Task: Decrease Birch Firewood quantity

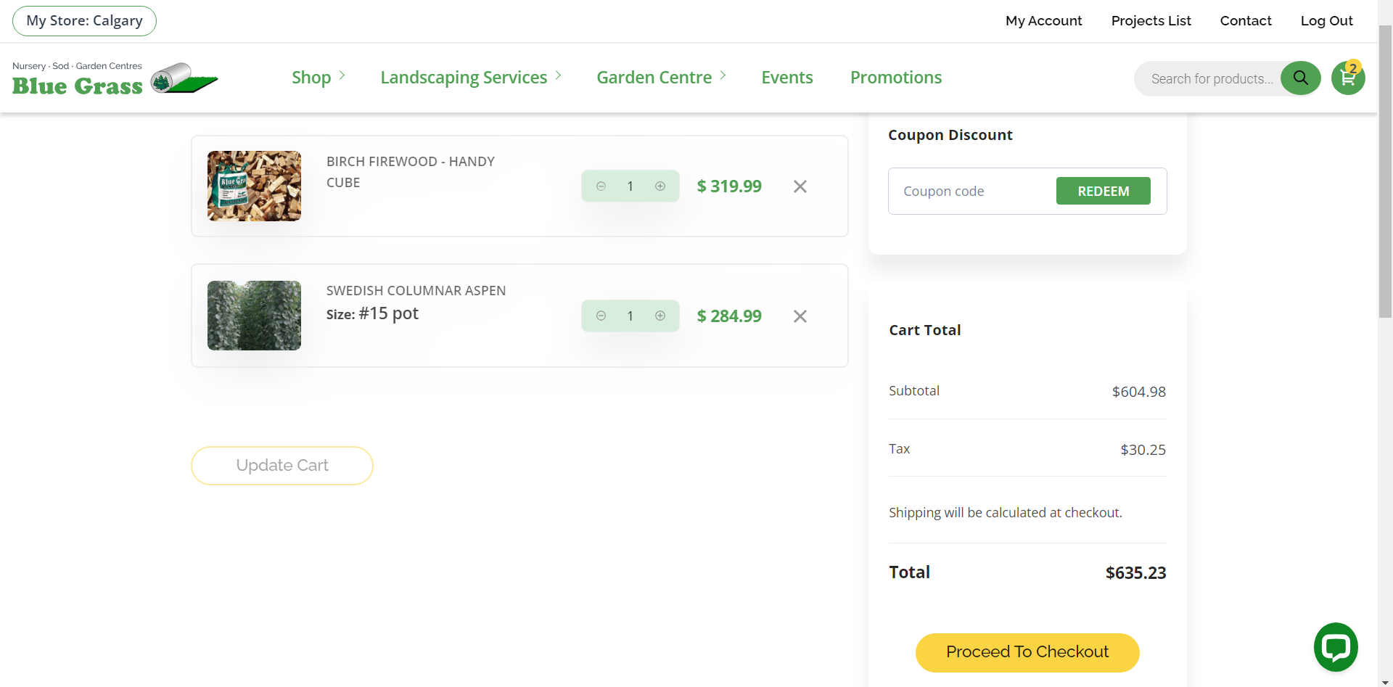Action: [x=601, y=186]
